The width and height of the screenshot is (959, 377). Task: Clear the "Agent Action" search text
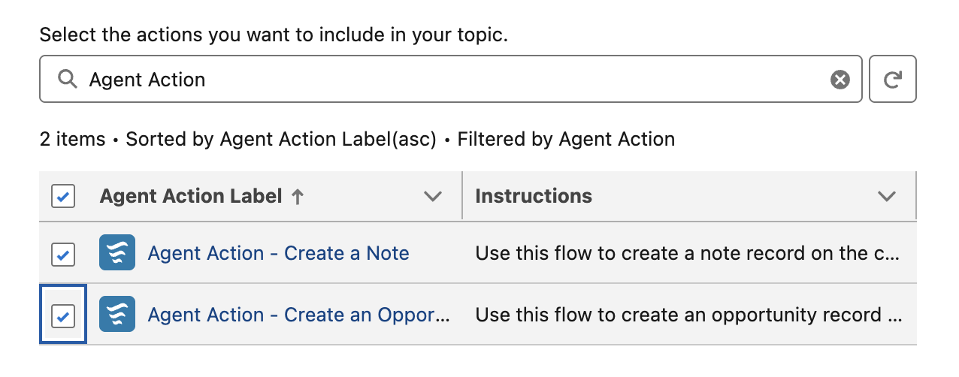[x=840, y=80]
